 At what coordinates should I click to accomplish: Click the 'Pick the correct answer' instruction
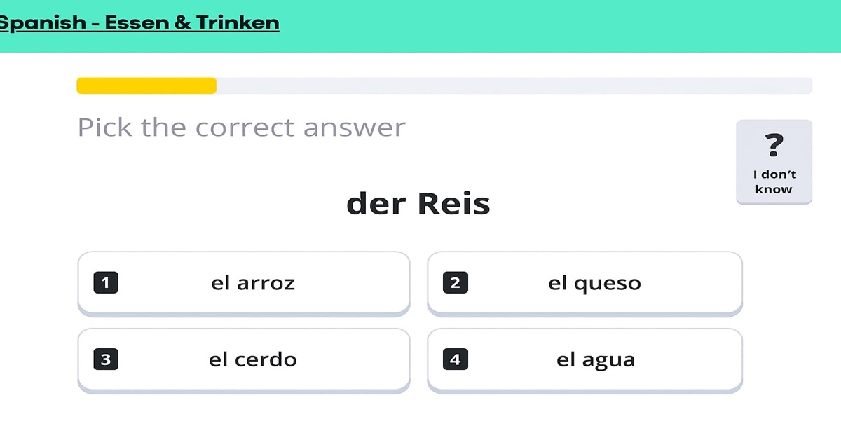241,128
